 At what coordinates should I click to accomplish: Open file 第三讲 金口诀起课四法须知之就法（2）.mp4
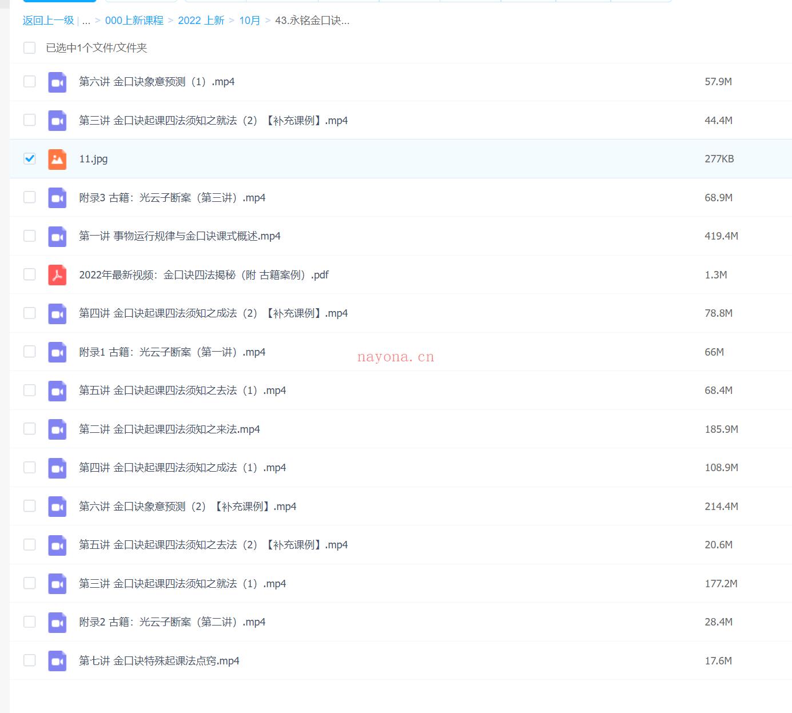(213, 121)
